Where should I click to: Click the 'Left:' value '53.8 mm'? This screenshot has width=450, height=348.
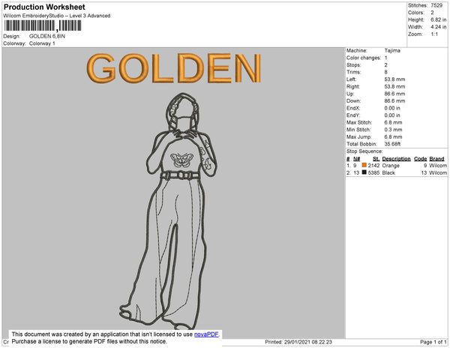click(x=395, y=79)
